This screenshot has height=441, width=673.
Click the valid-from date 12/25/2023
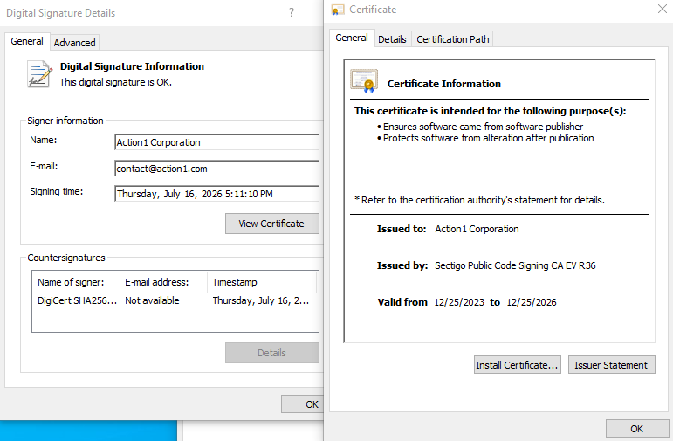coord(459,302)
